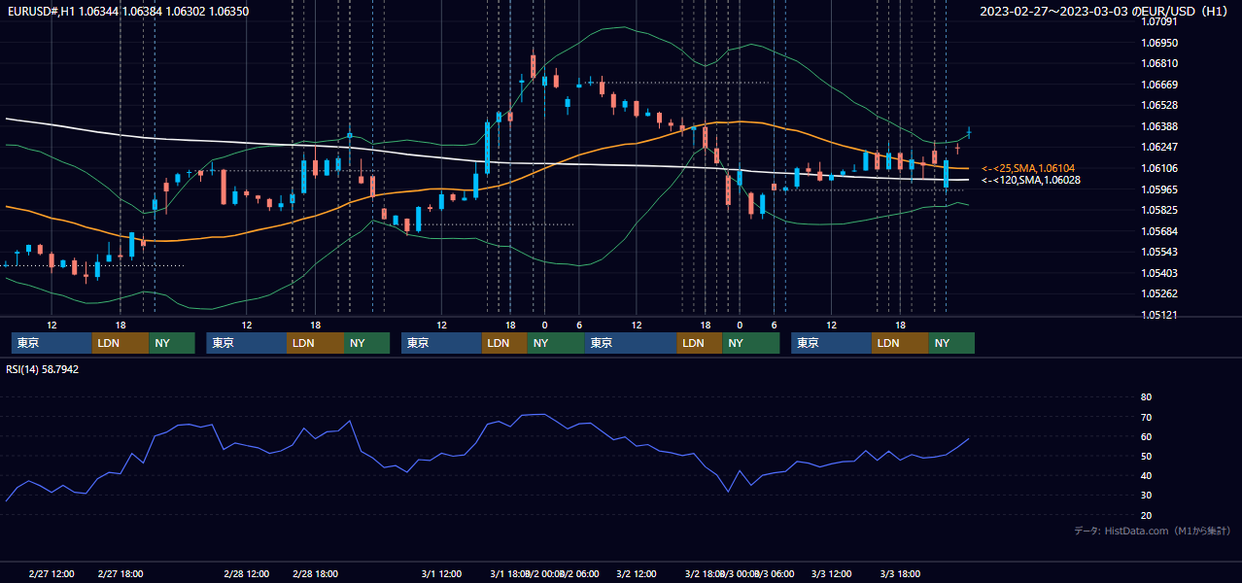
Task: Select the RSI(14) 58.7942 indicator label
Action: tap(43, 369)
